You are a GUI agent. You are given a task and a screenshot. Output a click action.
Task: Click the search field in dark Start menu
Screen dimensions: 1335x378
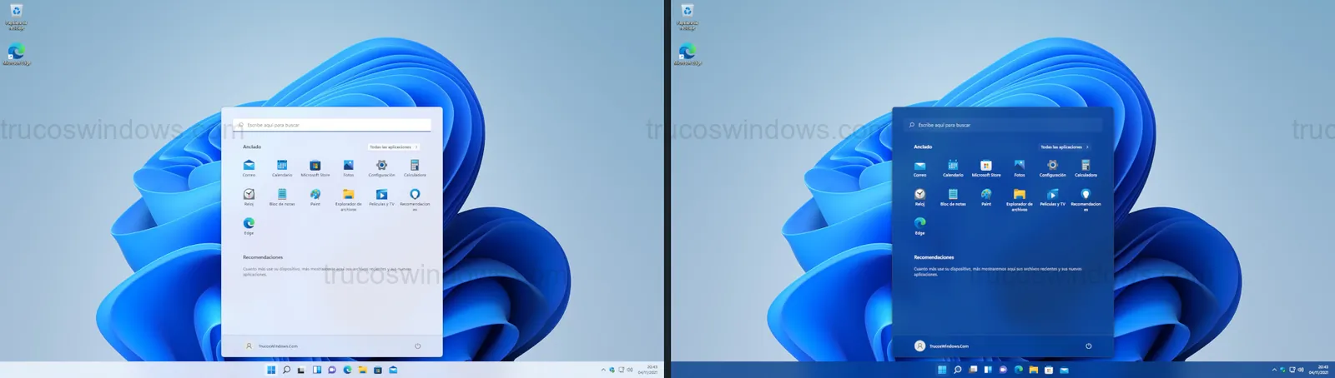(x=1003, y=125)
